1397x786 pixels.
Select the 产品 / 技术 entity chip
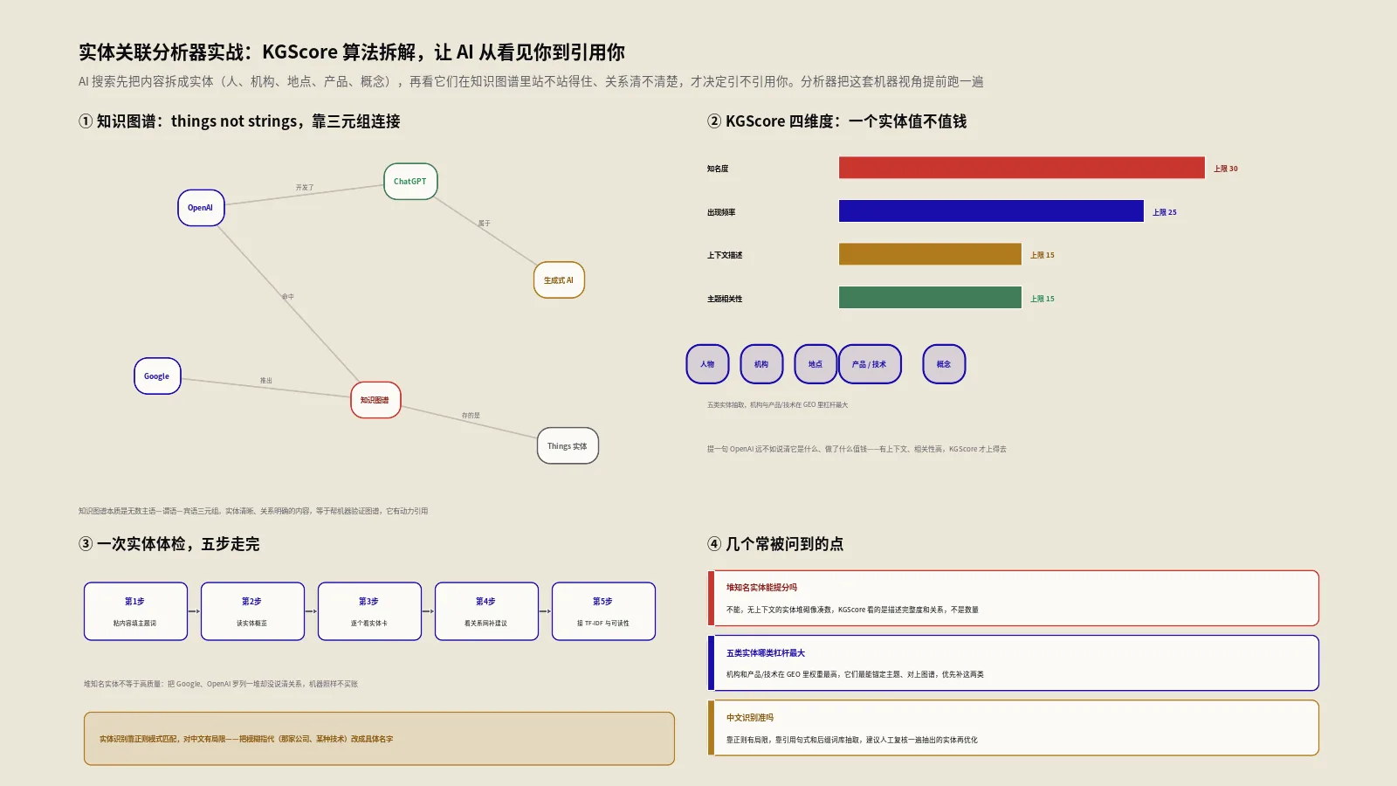870,364
